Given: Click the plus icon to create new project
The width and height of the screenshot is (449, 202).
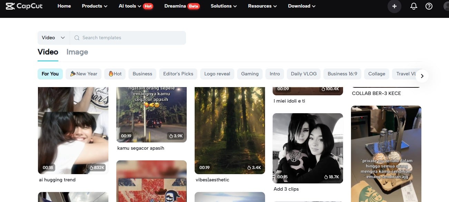Looking at the screenshot, I should pos(394,6).
